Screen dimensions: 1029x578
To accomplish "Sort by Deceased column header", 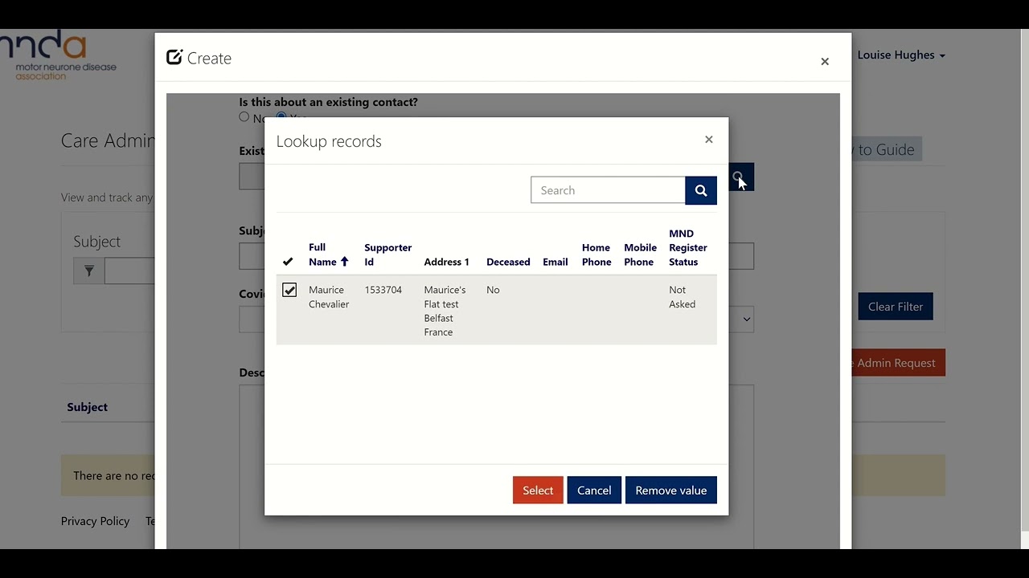I will click(508, 262).
